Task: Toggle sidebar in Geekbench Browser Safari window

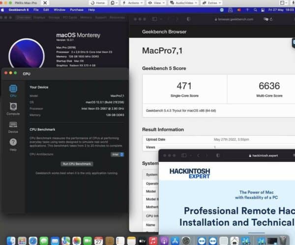Action: pos(155,19)
